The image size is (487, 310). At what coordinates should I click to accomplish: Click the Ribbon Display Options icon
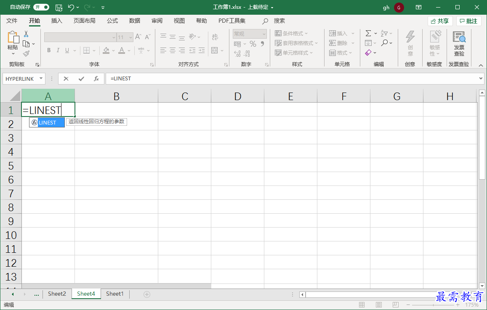(x=418, y=7)
